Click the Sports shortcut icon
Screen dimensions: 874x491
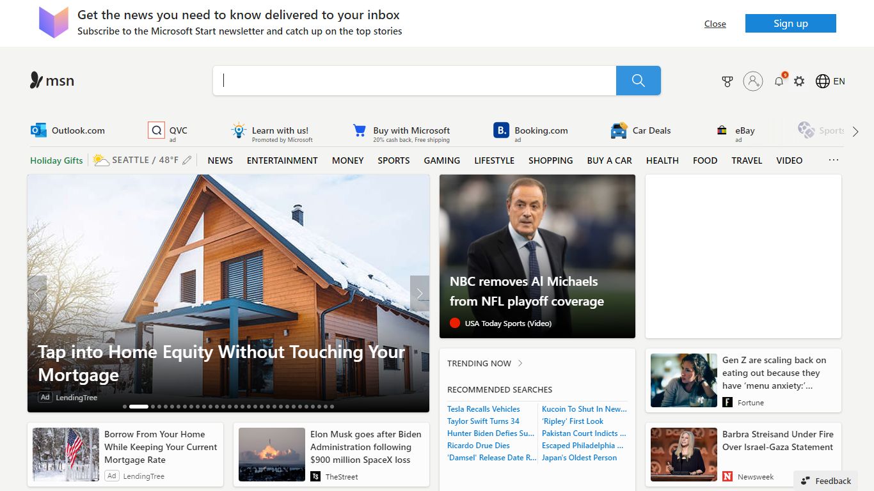pos(806,130)
